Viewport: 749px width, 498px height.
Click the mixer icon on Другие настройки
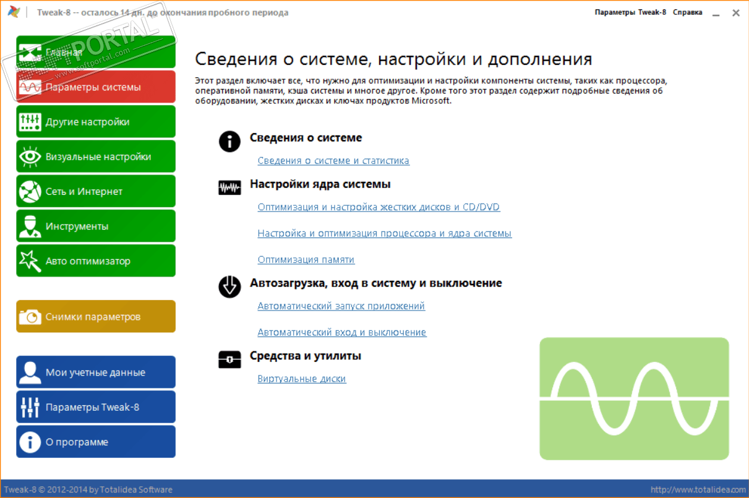coord(30,122)
